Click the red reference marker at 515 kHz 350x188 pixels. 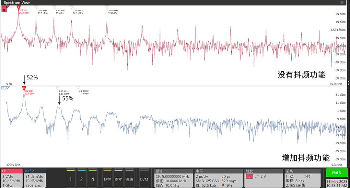[18, 7]
